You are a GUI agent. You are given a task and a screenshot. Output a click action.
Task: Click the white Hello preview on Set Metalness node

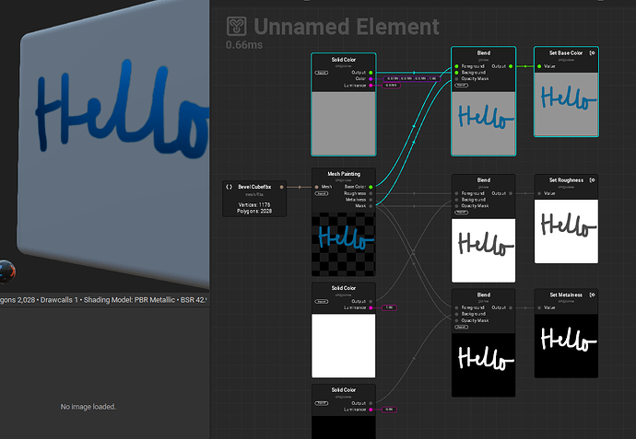click(x=567, y=341)
